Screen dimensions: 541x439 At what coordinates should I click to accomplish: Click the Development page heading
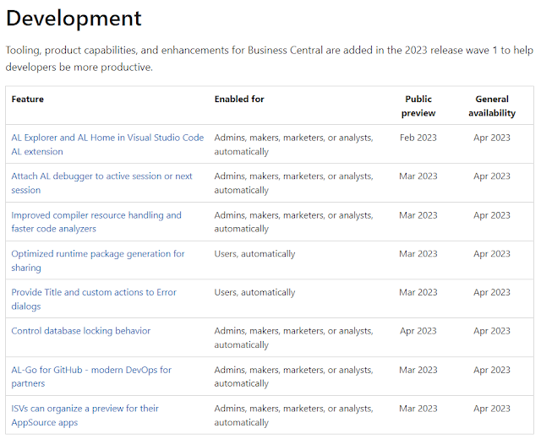click(74, 18)
